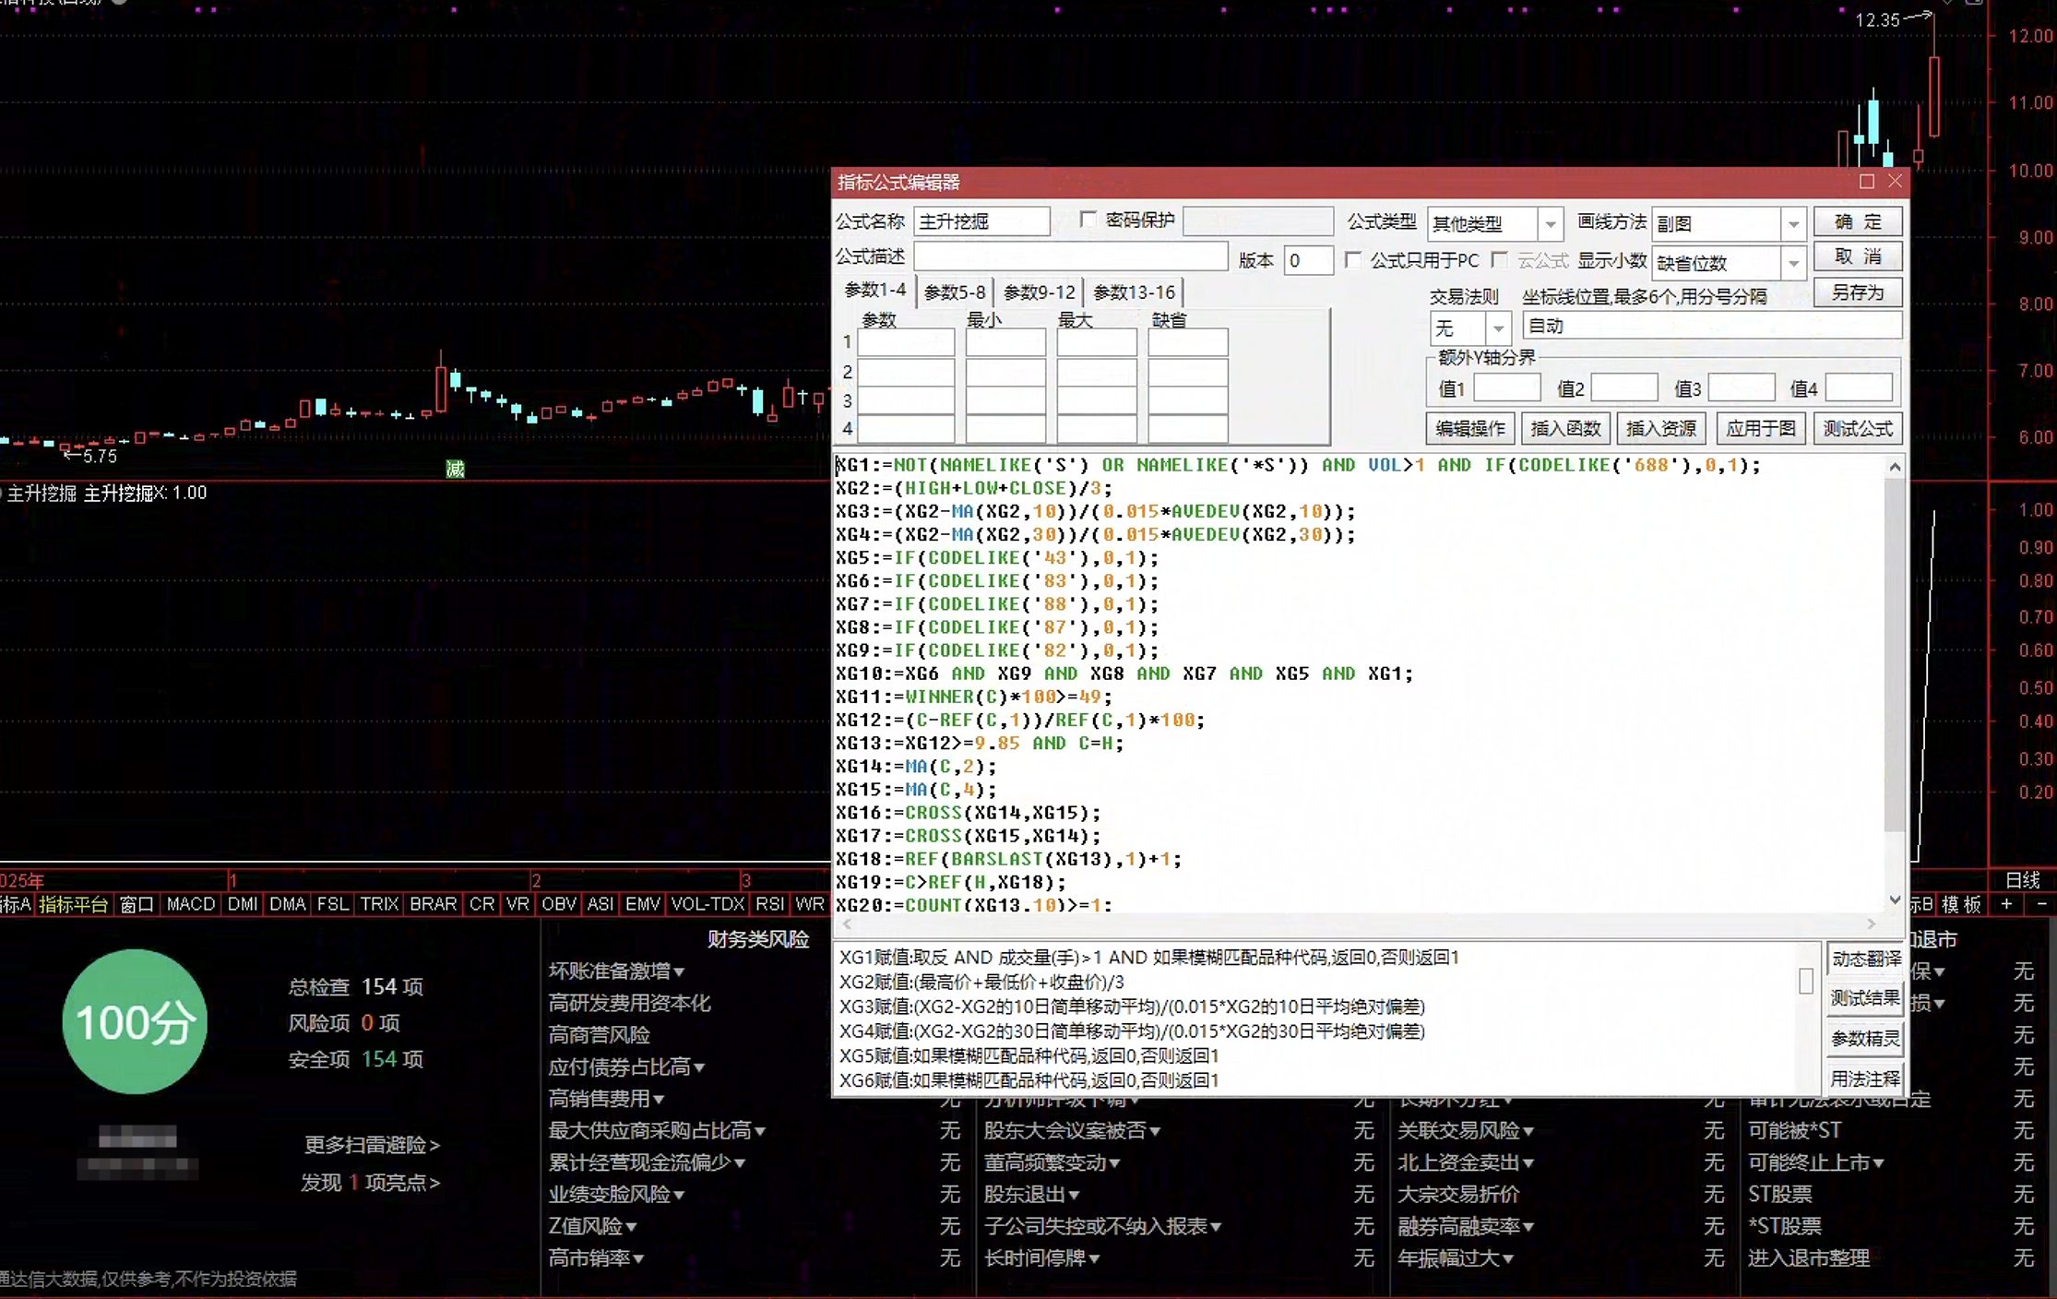Select the TRIX indicator tab
Viewport: 2057px width, 1299px height.
379,904
